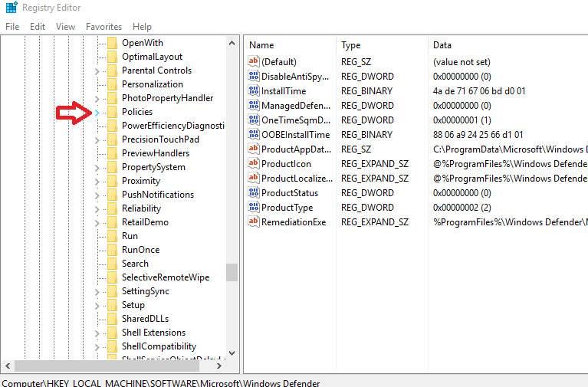The height and width of the screenshot is (387, 588).
Task: Select the Setup tree key
Action: tap(133, 305)
